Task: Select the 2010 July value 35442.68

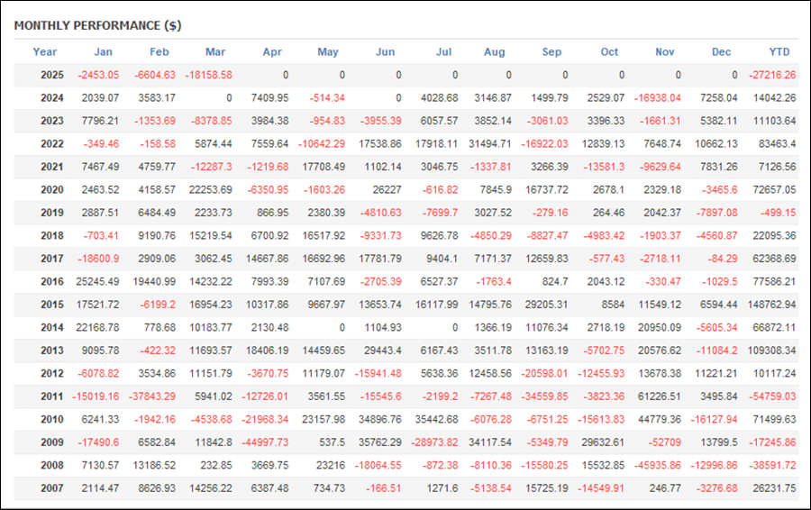Action: click(436, 420)
